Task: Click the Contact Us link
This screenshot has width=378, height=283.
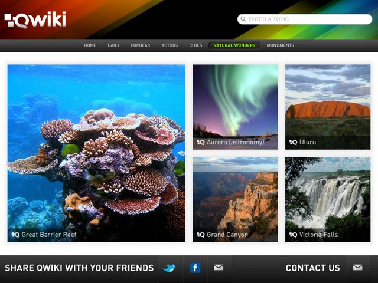Action: coord(312,268)
